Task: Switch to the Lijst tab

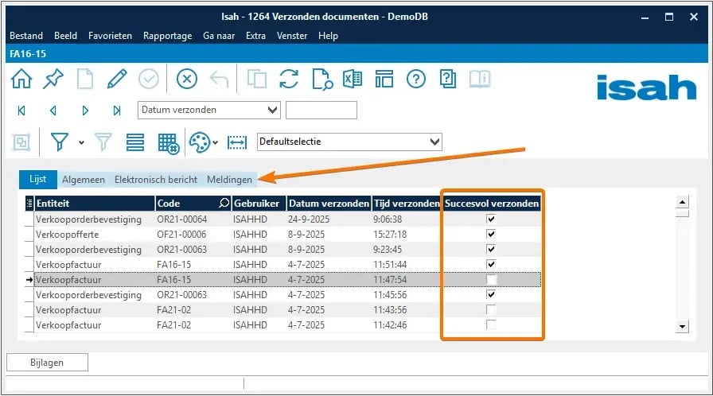Action: tap(37, 180)
